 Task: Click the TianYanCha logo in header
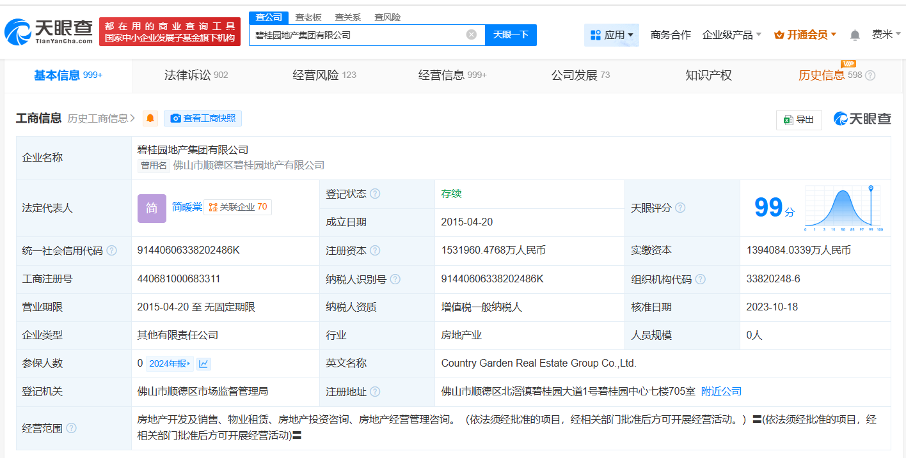coord(49,32)
